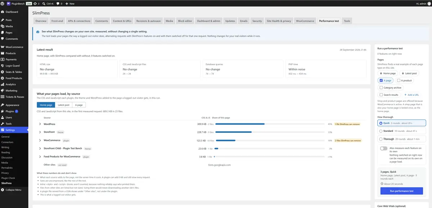
Task: Click the Login Guard shield icon
Action: coord(3,66)
